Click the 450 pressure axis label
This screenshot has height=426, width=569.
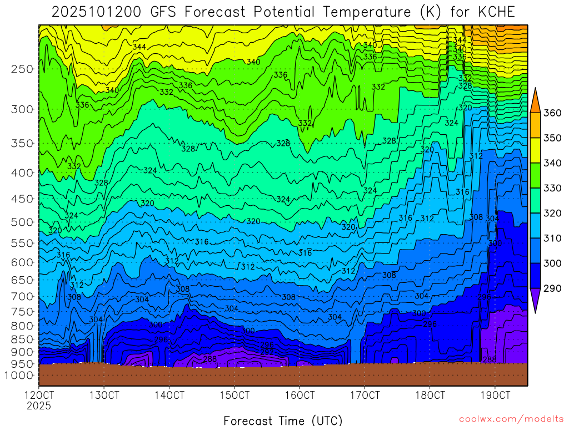22,199
